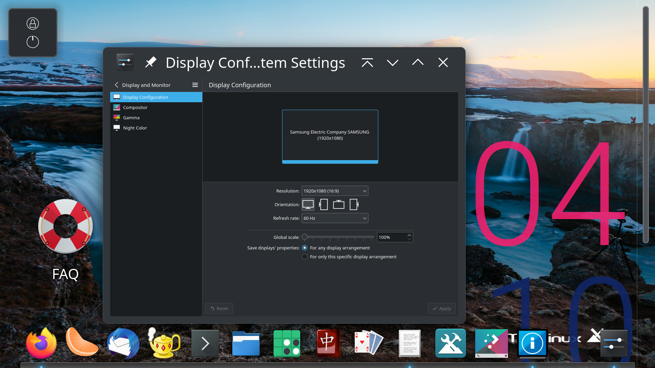Open the Resolution dropdown
The height and width of the screenshot is (368, 655).
point(335,191)
